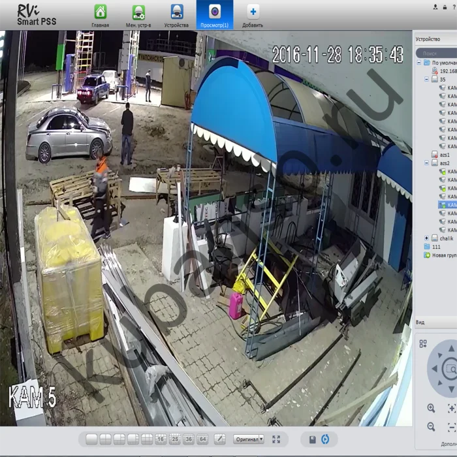Decrease focus with bracket minus icon

[x=452, y=427]
